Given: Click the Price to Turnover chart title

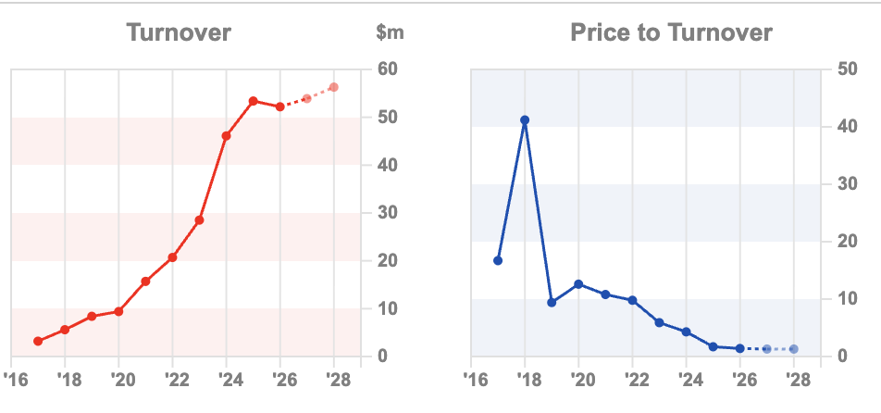Looking at the screenshot, I should pos(671,33).
